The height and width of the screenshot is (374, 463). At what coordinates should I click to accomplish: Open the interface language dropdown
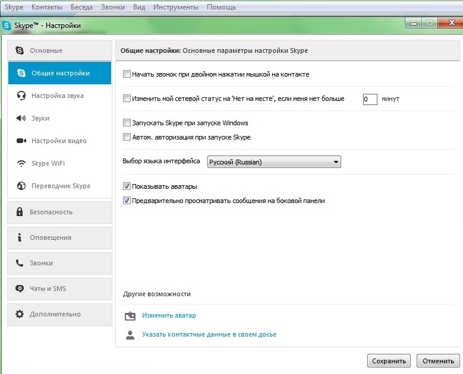click(274, 162)
